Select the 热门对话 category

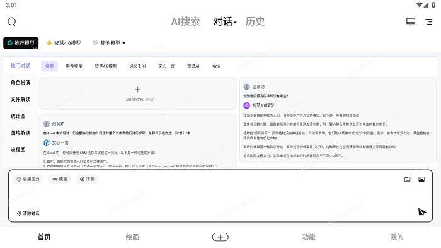20,66
